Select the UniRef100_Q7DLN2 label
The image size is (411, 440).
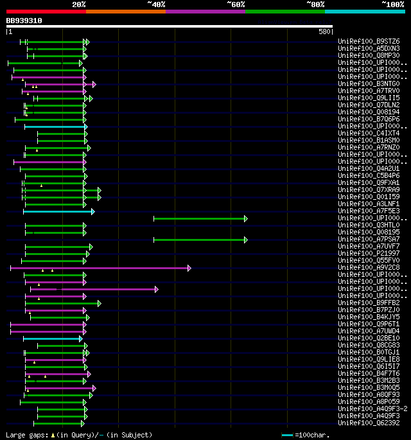click(369, 105)
